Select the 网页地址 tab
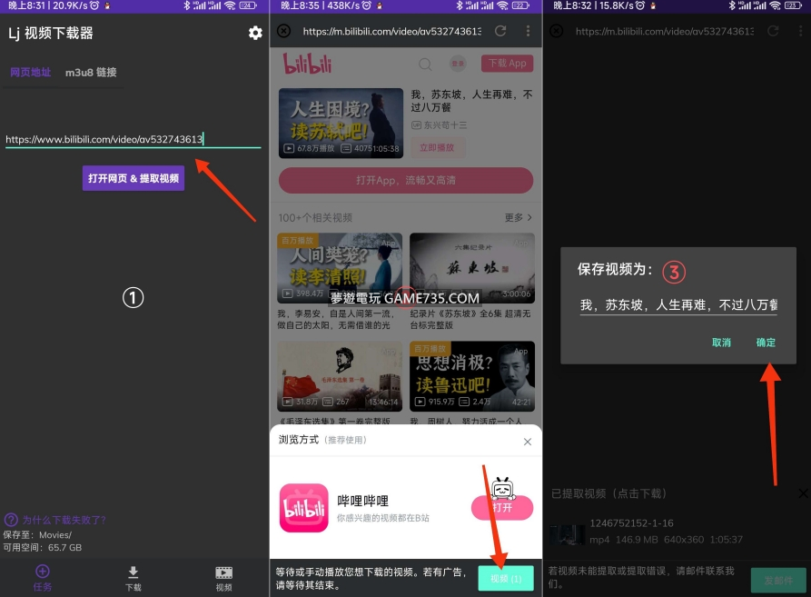The image size is (811, 597). click(x=31, y=73)
